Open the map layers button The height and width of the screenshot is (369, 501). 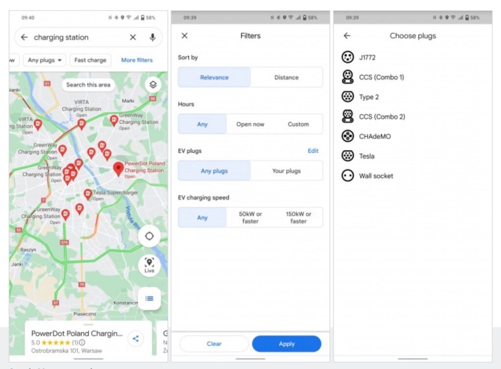pyautogui.click(x=153, y=85)
